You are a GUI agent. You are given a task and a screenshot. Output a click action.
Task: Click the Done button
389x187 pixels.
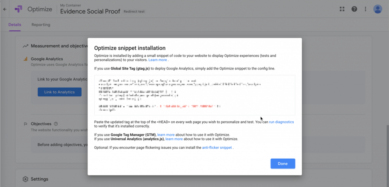(283, 164)
